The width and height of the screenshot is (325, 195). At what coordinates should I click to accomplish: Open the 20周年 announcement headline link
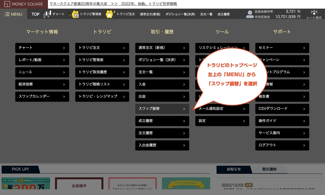click(x=113, y=4)
